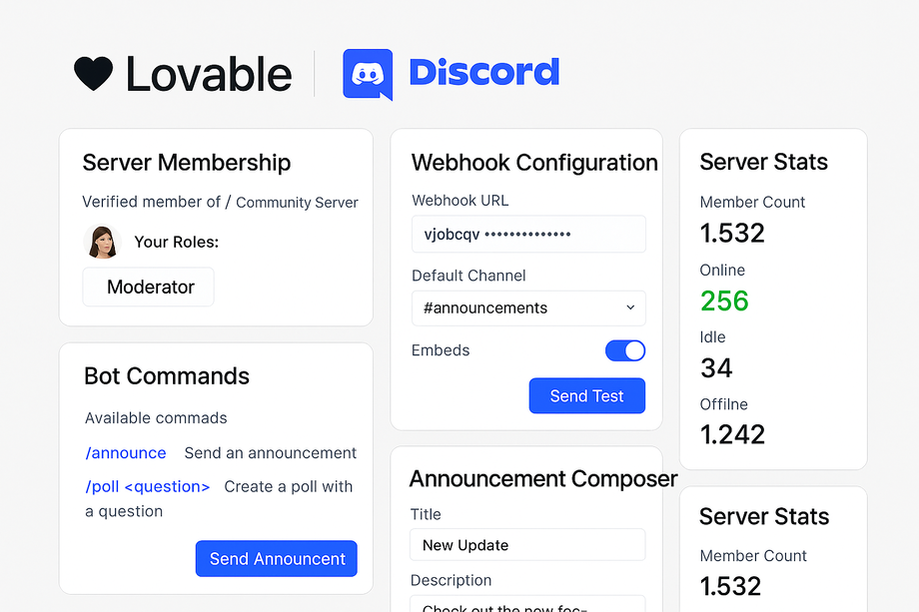Screen dimensions: 919x612
Task: Click the Online label in Server Stats
Action: tap(722, 270)
